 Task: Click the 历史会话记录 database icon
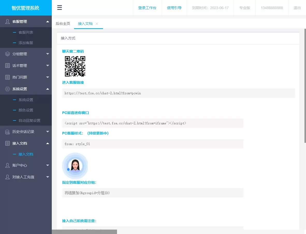[x=8, y=132]
